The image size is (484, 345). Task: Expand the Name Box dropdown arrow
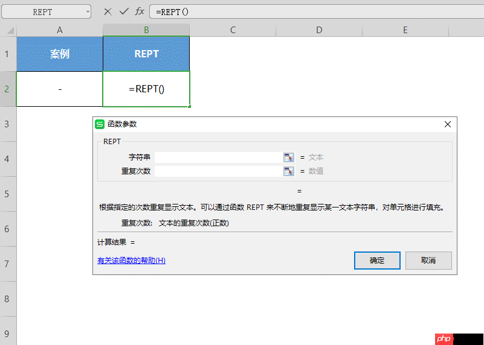tap(88, 11)
